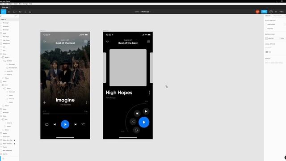Screen dimensions: 286x161
Task: Switch to the Design tab
Action: coord(268,16)
